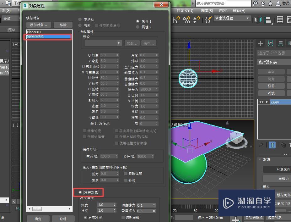Click the 全部 selection filter dropdown
The width and height of the screenshot is (291, 222).
pyautogui.click(x=11, y=19)
